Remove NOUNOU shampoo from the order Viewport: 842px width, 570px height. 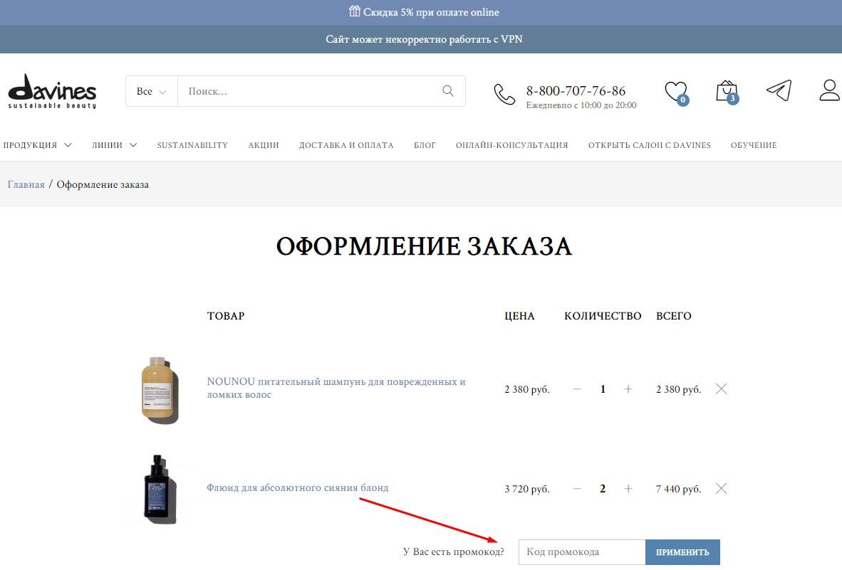721,389
